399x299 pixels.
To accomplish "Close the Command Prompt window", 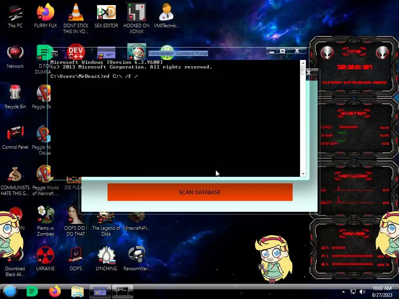I will point(297,51).
